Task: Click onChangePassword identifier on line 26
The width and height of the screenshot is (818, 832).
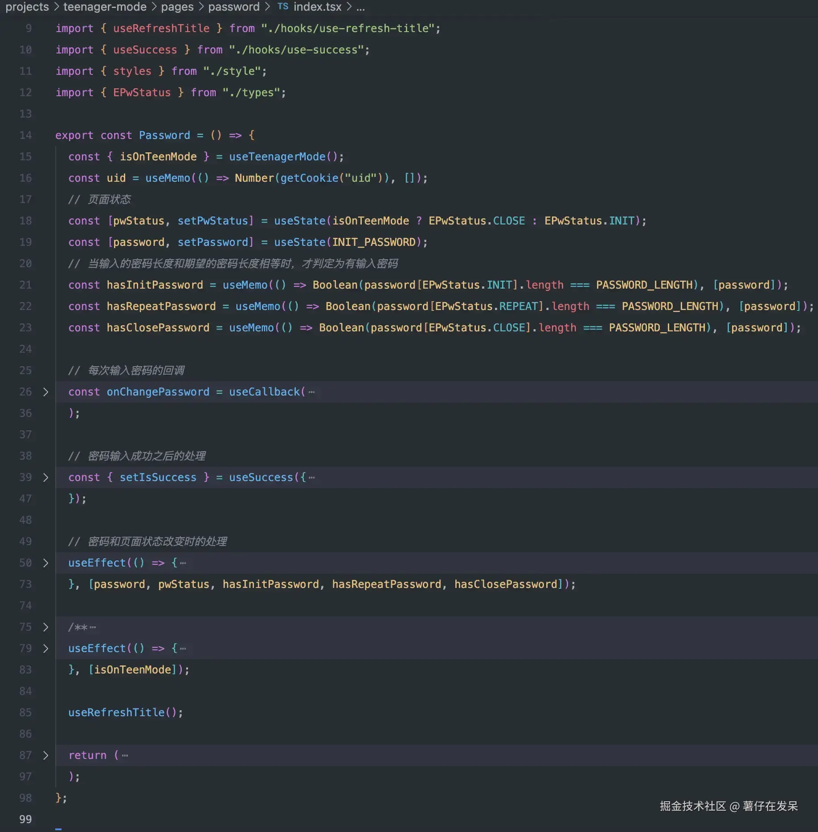Action: tap(158, 392)
